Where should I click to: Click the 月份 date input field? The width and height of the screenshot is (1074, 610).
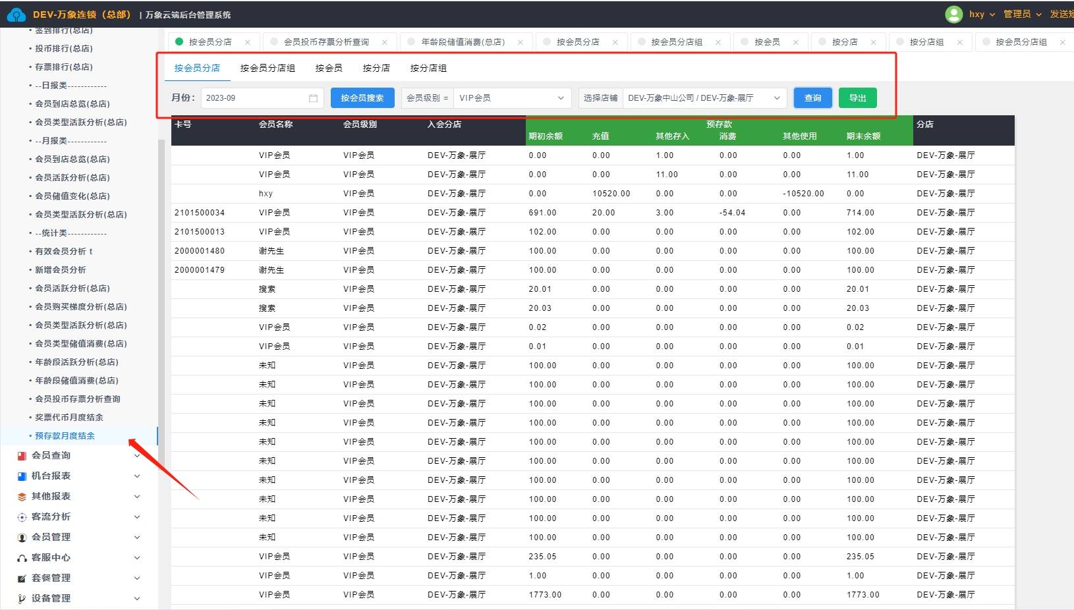[262, 98]
